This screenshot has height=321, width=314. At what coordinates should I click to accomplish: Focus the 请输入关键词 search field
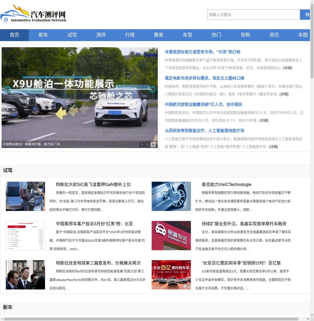tap(253, 15)
